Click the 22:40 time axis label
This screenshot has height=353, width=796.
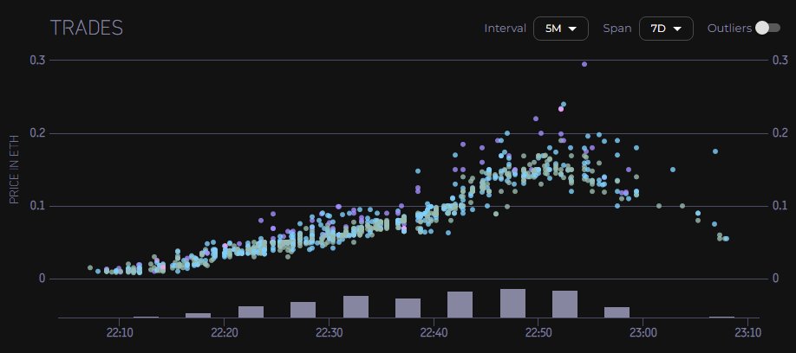pos(434,334)
